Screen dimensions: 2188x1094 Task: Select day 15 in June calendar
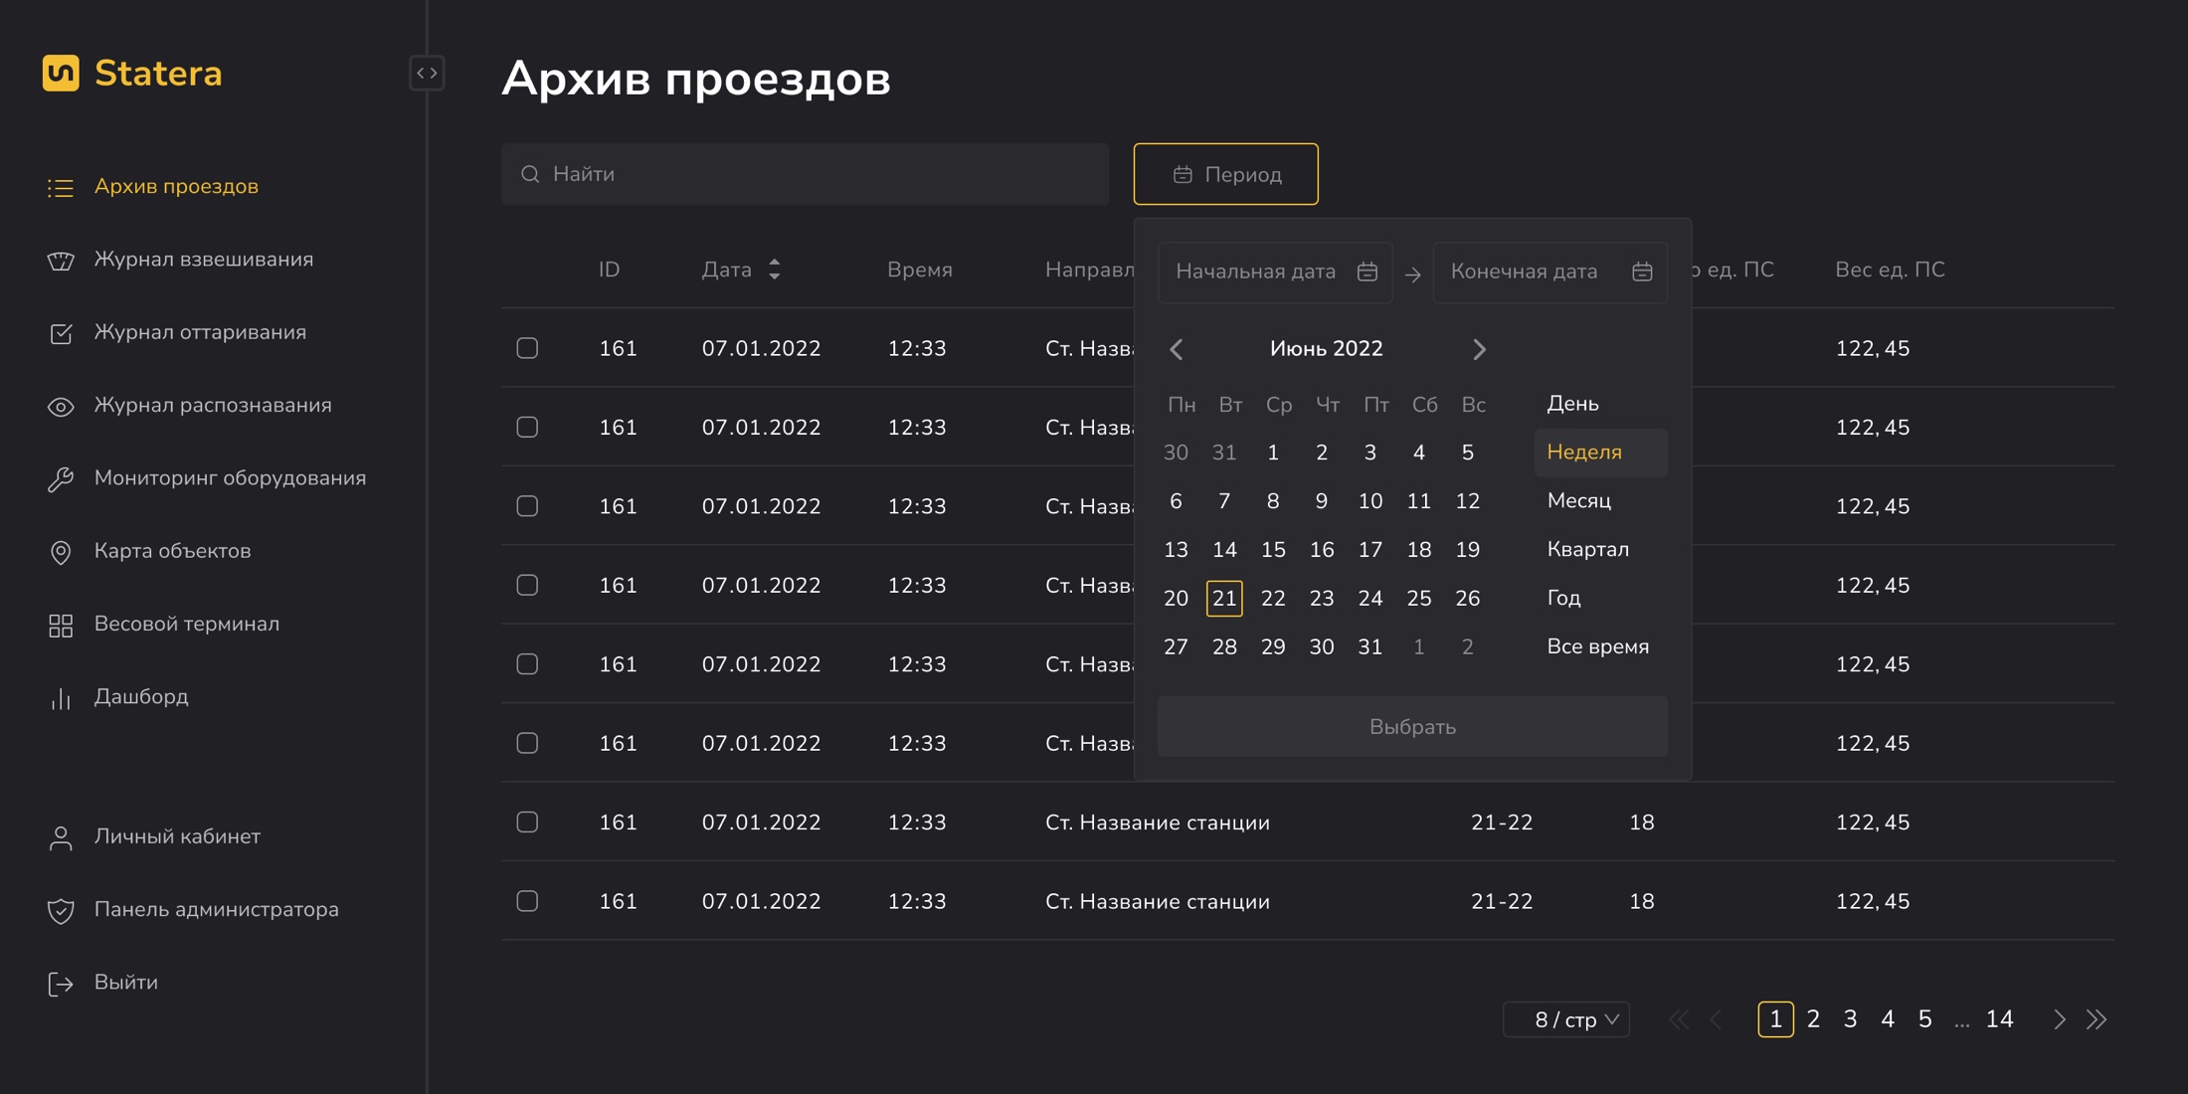click(x=1273, y=550)
